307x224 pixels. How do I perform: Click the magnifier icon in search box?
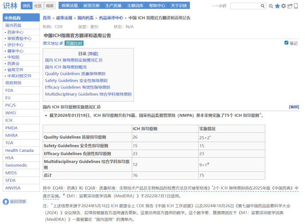point(263,6)
